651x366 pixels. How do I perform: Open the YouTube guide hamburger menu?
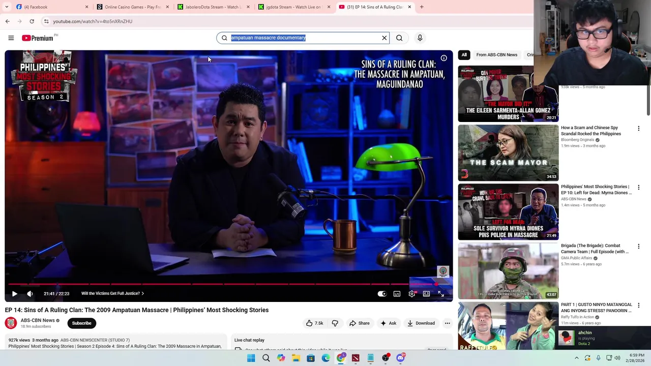pos(11,38)
